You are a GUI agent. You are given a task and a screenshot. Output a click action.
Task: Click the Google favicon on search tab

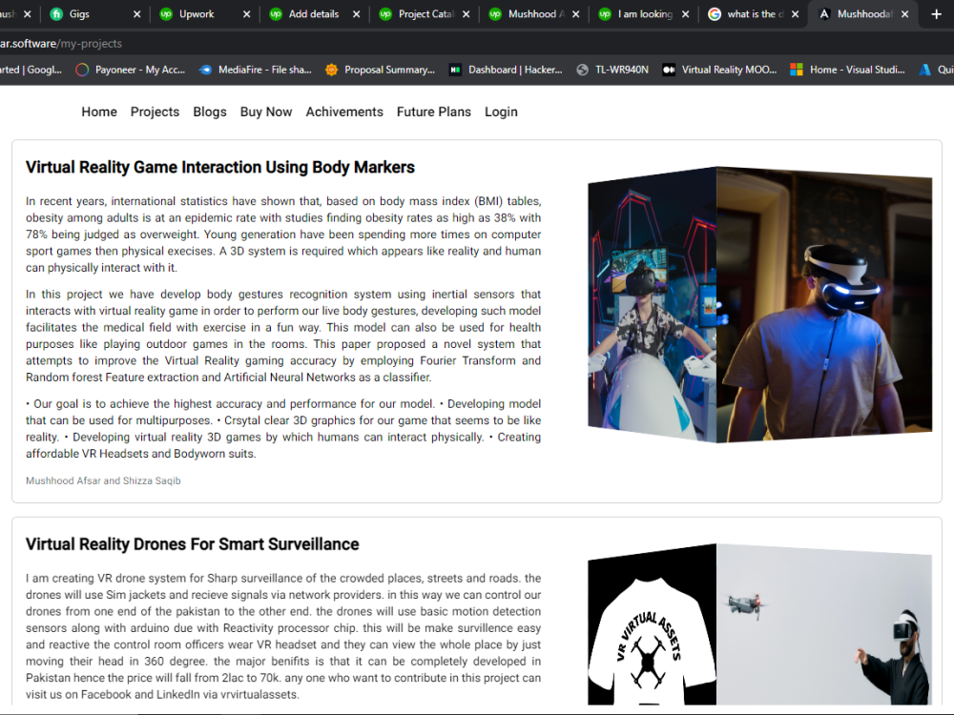[x=715, y=14]
